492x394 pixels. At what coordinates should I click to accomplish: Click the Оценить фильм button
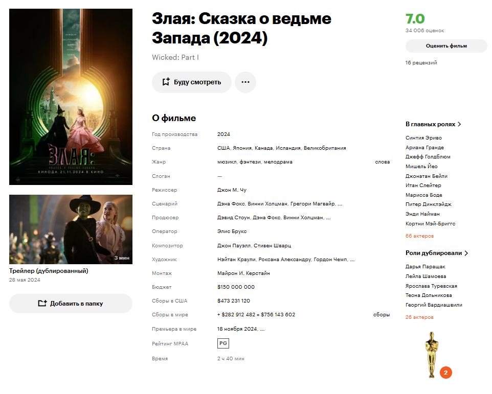coord(446,46)
